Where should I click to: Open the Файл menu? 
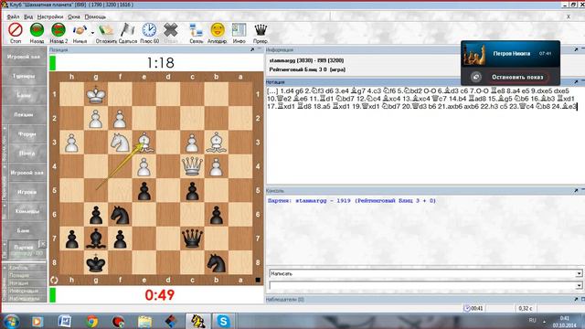[x=13, y=16]
